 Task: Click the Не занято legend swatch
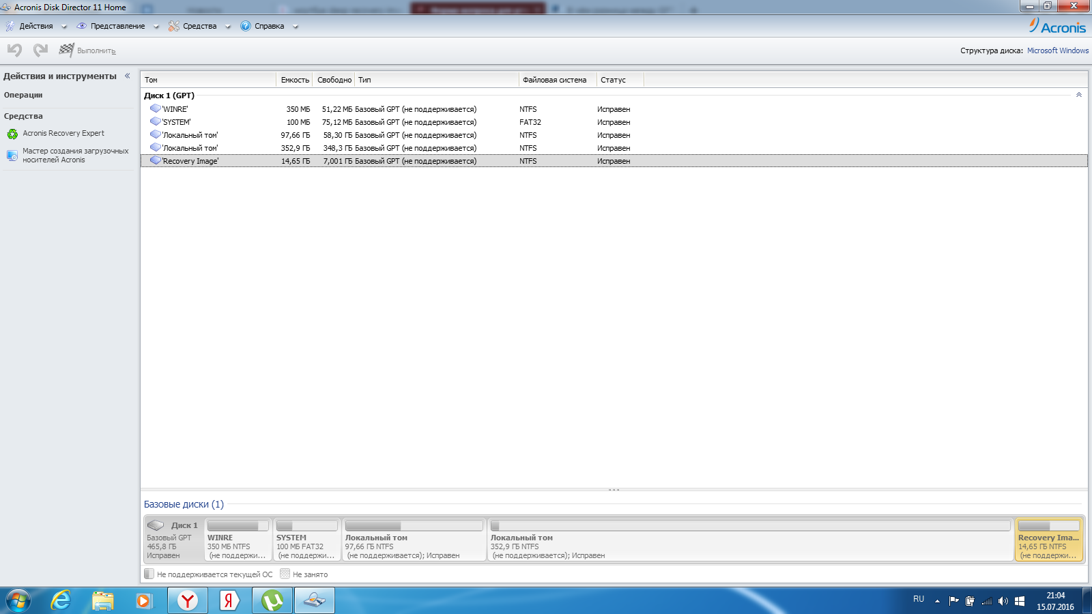tap(285, 574)
